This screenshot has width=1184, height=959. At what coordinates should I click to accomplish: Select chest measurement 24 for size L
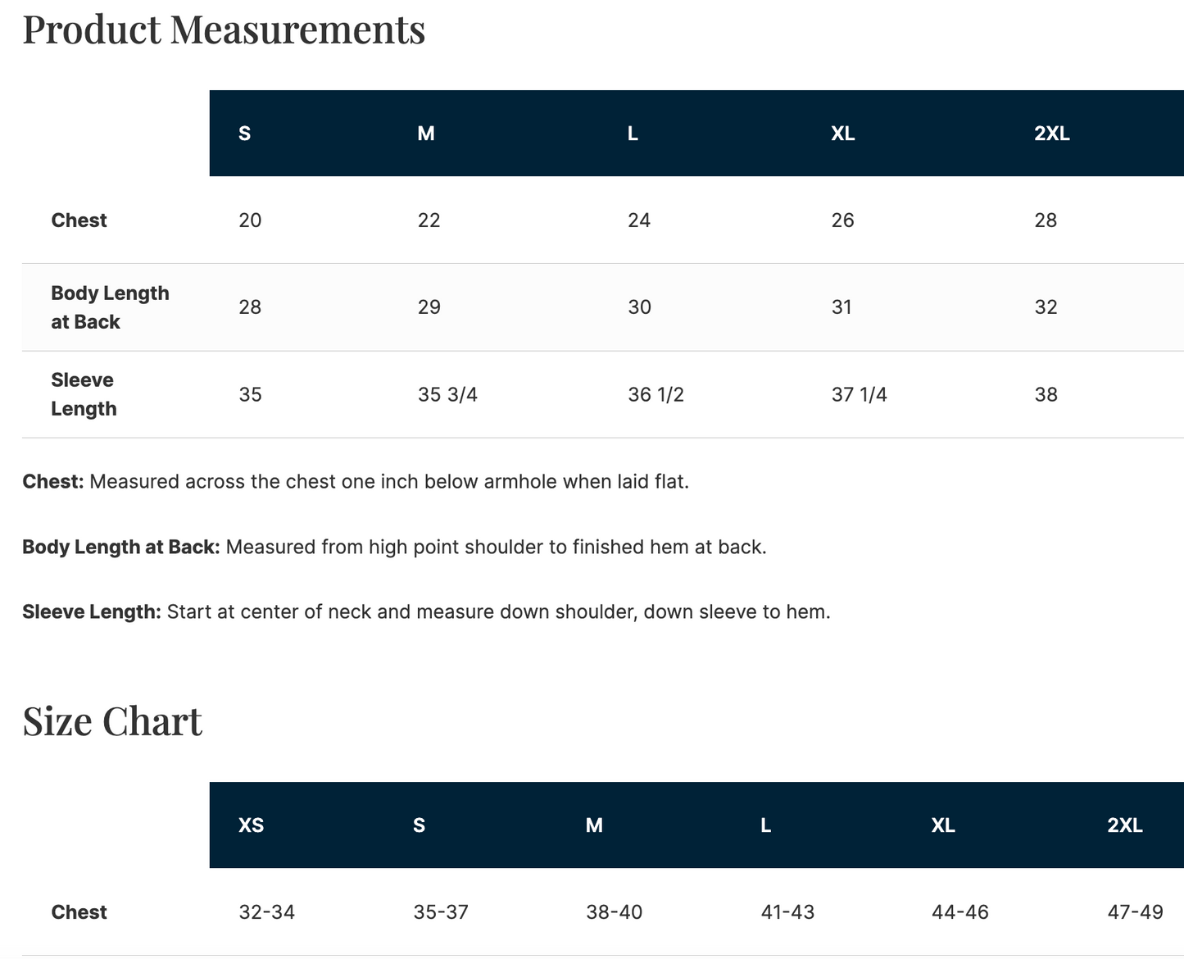point(639,220)
